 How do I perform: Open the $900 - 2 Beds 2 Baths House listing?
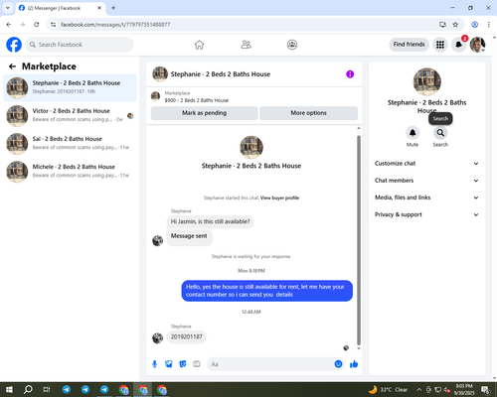[197, 100]
